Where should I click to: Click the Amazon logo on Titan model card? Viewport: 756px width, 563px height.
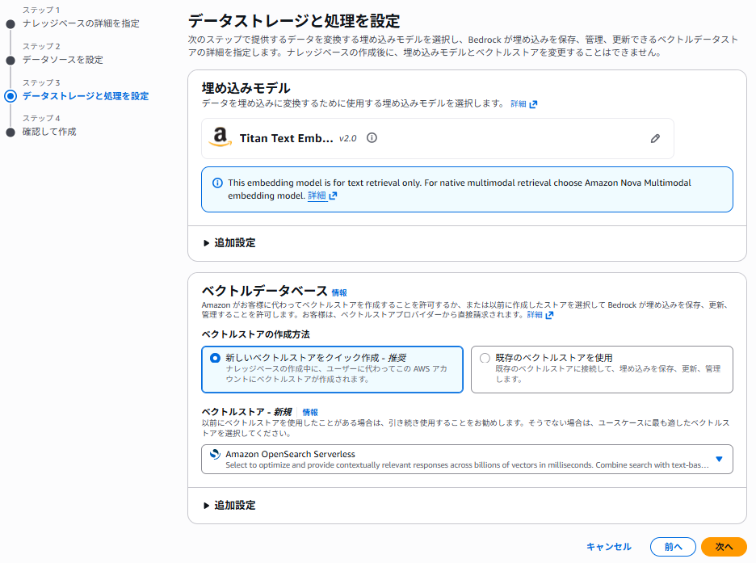click(220, 137)
